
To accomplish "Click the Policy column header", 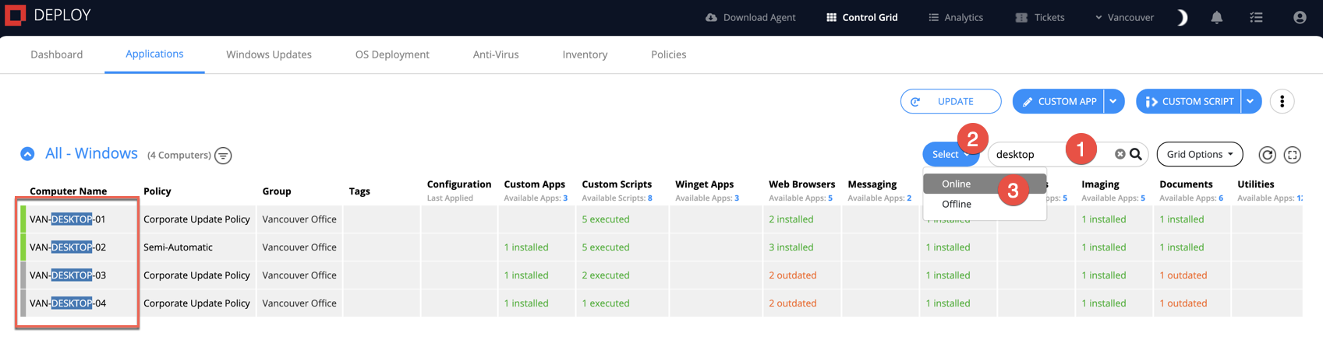I will click(157, 191).
